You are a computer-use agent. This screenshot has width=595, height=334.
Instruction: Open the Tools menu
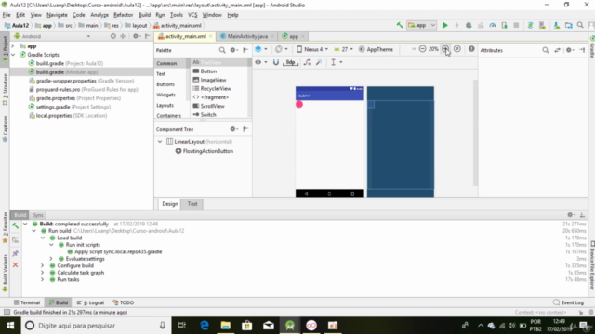(x=176, y=15)
